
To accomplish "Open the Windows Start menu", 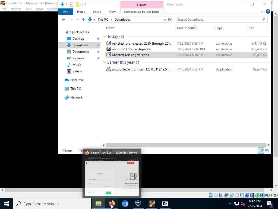I will point(7,204).
